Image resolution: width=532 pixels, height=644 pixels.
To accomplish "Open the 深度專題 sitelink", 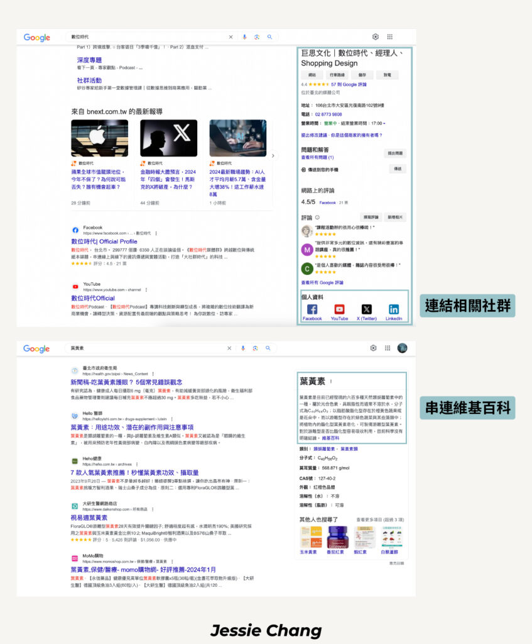I will tap(89, 60).
